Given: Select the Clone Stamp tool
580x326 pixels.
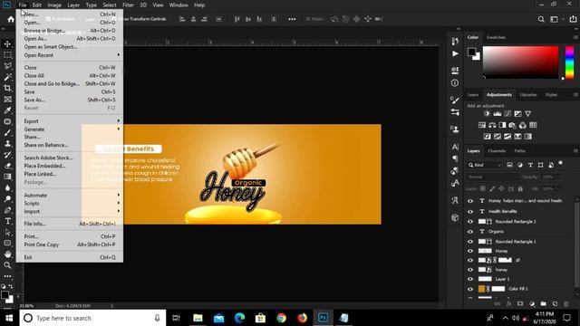Looking at the screenshot, I should pyautogui.click(x=7, y=144).
